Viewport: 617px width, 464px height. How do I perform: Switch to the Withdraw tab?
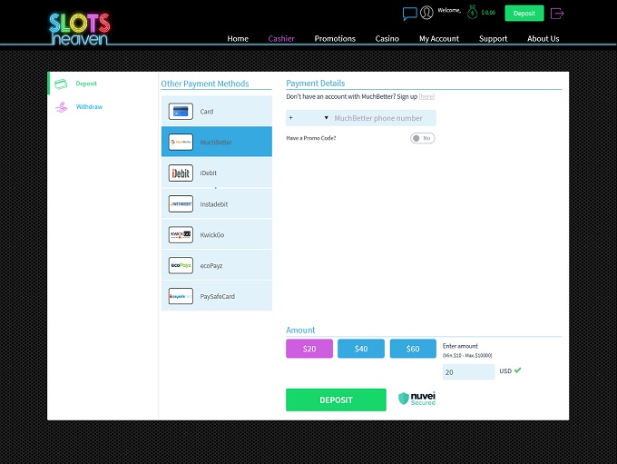(89, 107)
